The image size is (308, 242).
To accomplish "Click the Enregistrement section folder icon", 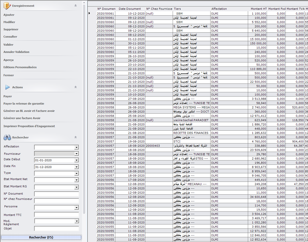I will coord(7,6).
